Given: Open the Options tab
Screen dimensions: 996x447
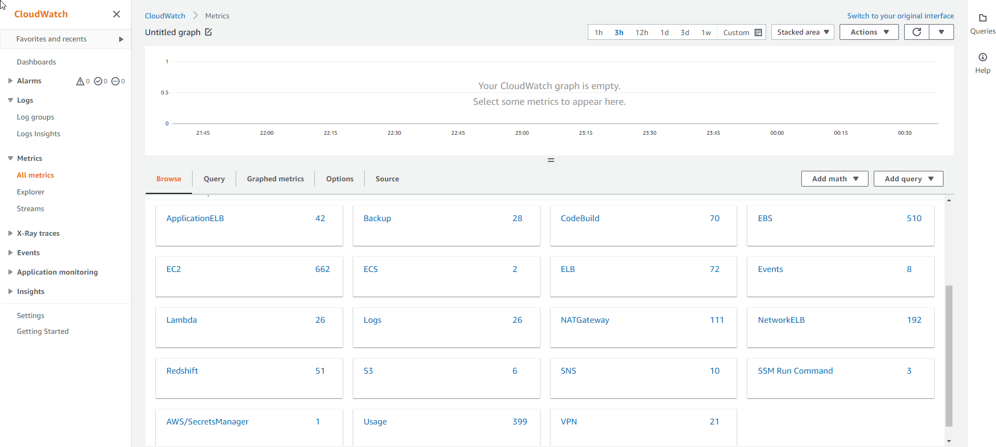Looking at the screenshot, I should coord(340,179).
